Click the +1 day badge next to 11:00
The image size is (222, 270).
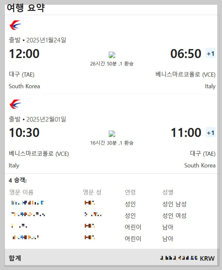(210, 132)
